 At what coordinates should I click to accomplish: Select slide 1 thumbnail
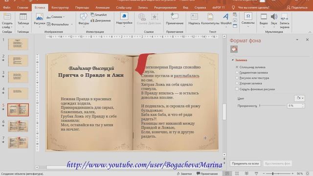click(18, 44)
